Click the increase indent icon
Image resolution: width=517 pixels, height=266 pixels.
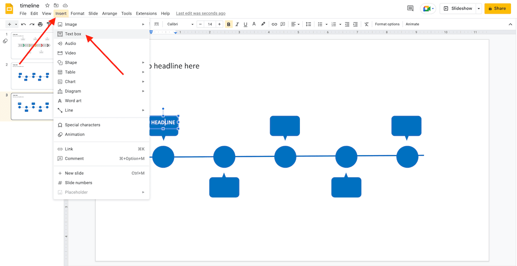click(x=356, y=24)
